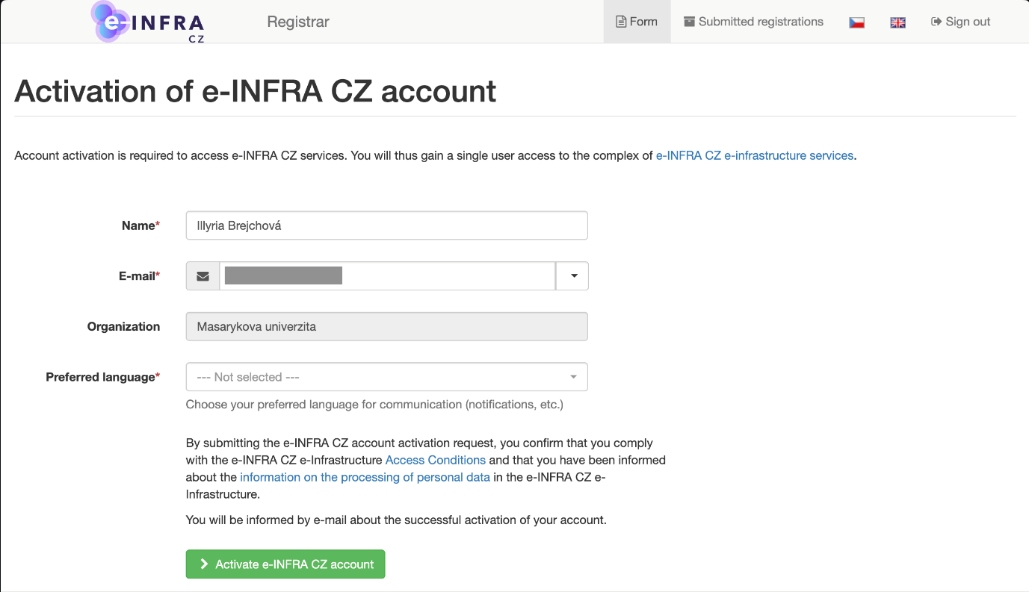1032x595 pixels.
Task: Open the Access Conditions link
Action: tap(435, 460)
